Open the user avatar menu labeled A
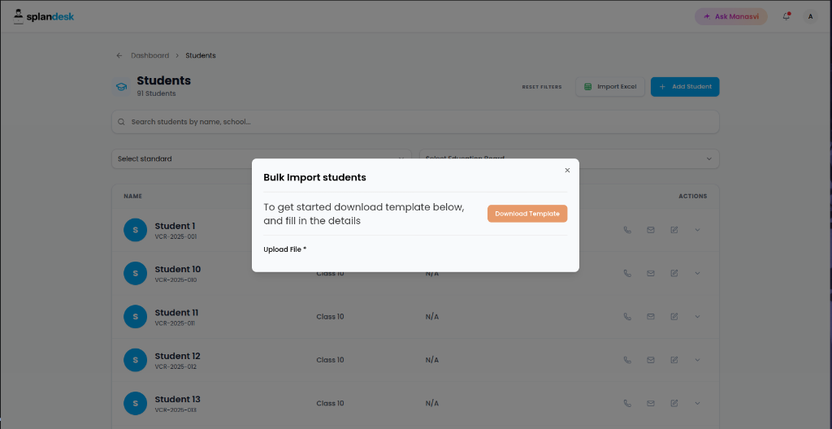This screenshot has height=429, width=832. click(810, 16)
